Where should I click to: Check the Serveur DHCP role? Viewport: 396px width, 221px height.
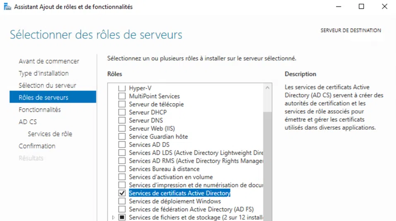coord(122,112)
